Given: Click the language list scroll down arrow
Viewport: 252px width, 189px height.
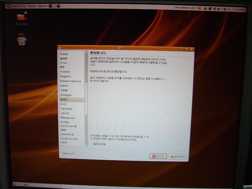Looking at the screenshot, I should tap(87, 146).
